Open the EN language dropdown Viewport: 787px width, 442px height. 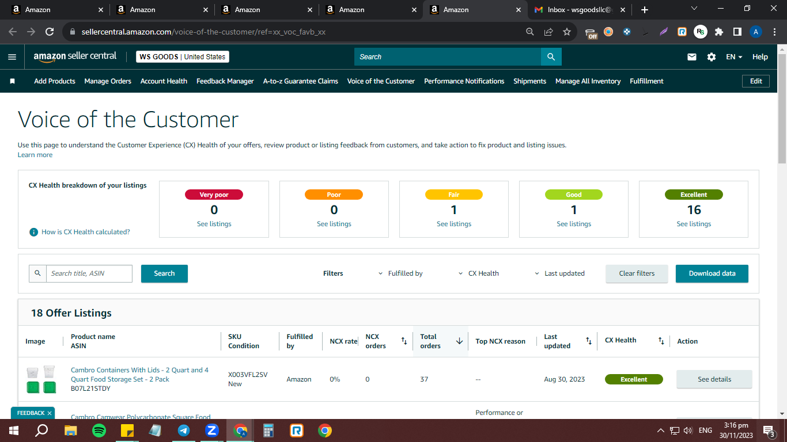pyautogui.click(x=734, y=57)
